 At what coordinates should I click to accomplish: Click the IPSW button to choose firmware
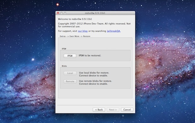tap(70, 56)
